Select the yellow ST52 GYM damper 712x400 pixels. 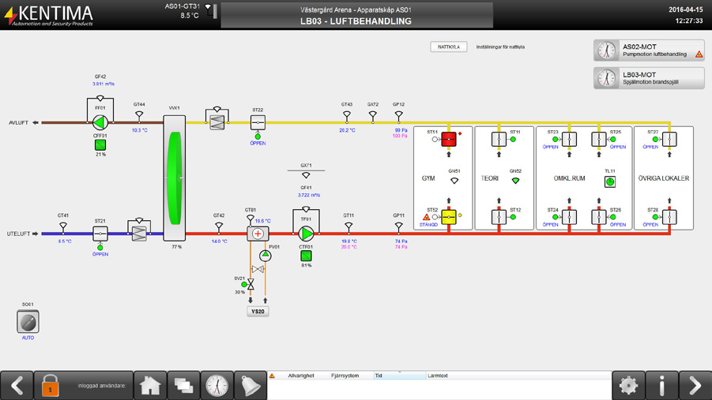449,217
